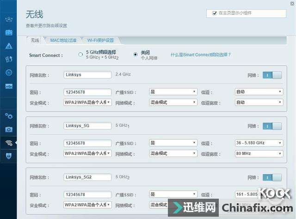Click the 2.4 GHz band label
Viewport: 296px width, 219px height.
(123, 74)
